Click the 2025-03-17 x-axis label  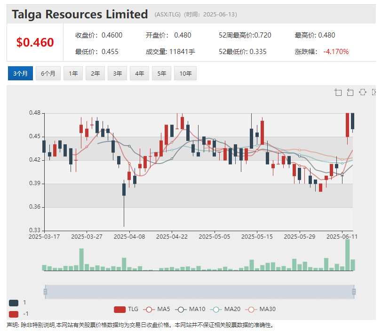pos(44,237)
